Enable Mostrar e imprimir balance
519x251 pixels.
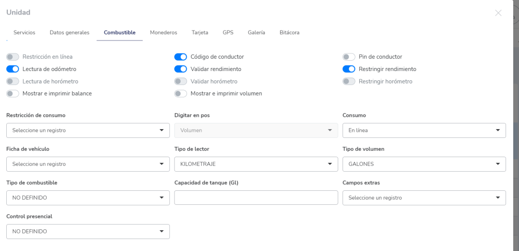point(12,94)
